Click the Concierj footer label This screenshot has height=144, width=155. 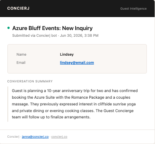13,137
